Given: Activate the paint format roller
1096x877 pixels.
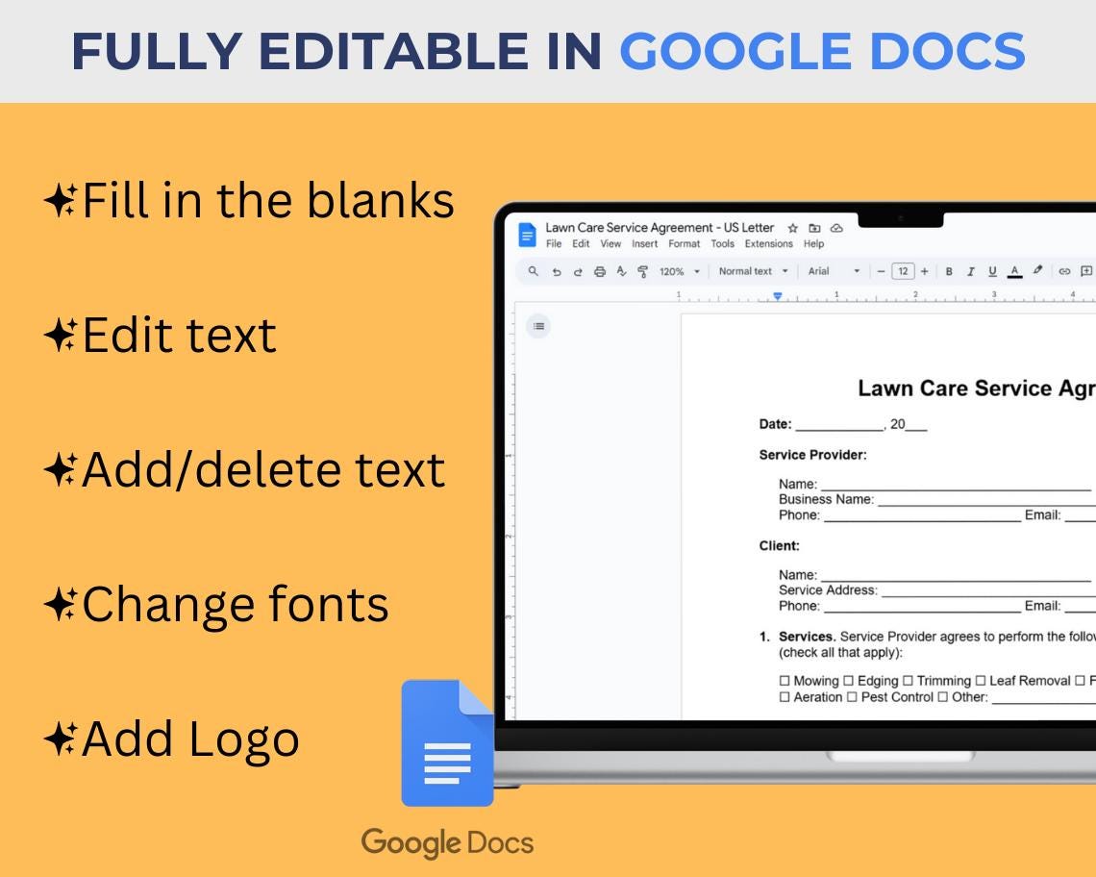Looking at the screenshot, I should pos(642,271).
